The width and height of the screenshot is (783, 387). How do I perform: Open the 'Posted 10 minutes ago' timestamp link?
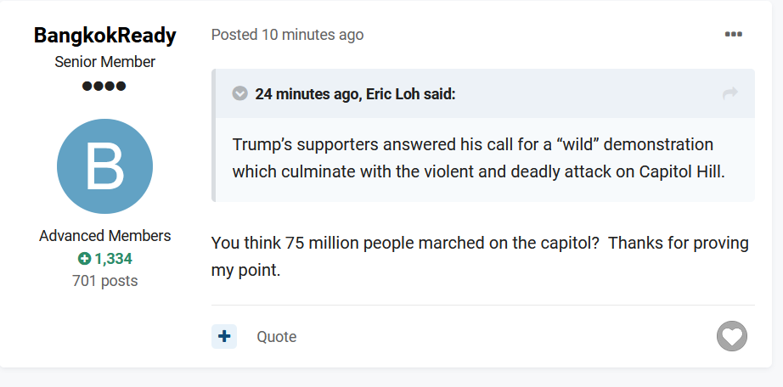[287, 35]
